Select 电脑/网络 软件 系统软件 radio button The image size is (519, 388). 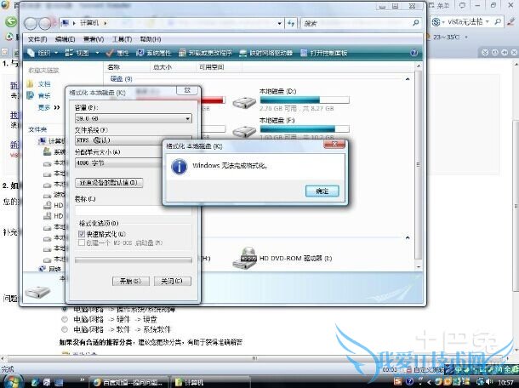point(65,329)
